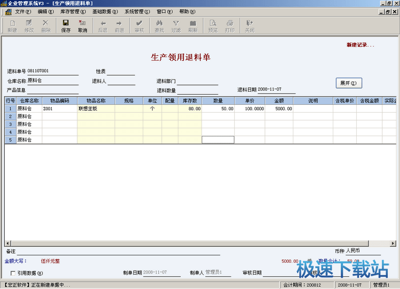Click the 库存数 column header
The width and height of the screenshot is (400, 289).
[190, 100]
